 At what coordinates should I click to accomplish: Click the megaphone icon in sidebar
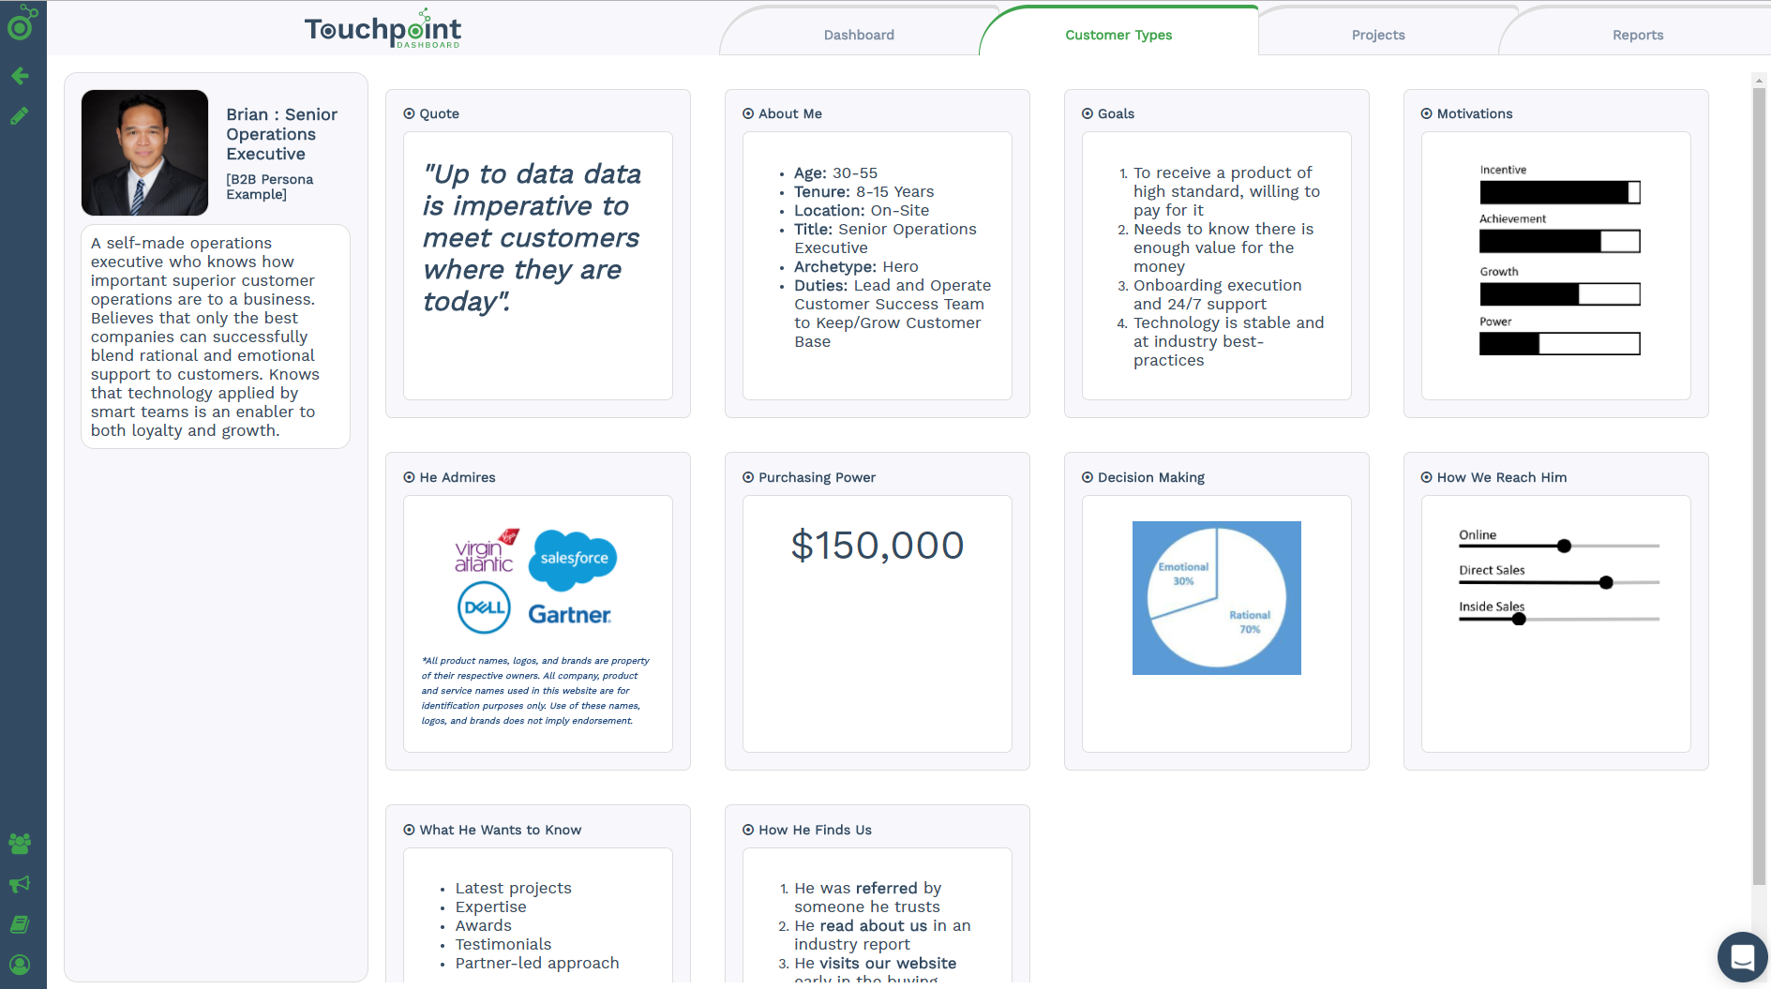[20, 884]
